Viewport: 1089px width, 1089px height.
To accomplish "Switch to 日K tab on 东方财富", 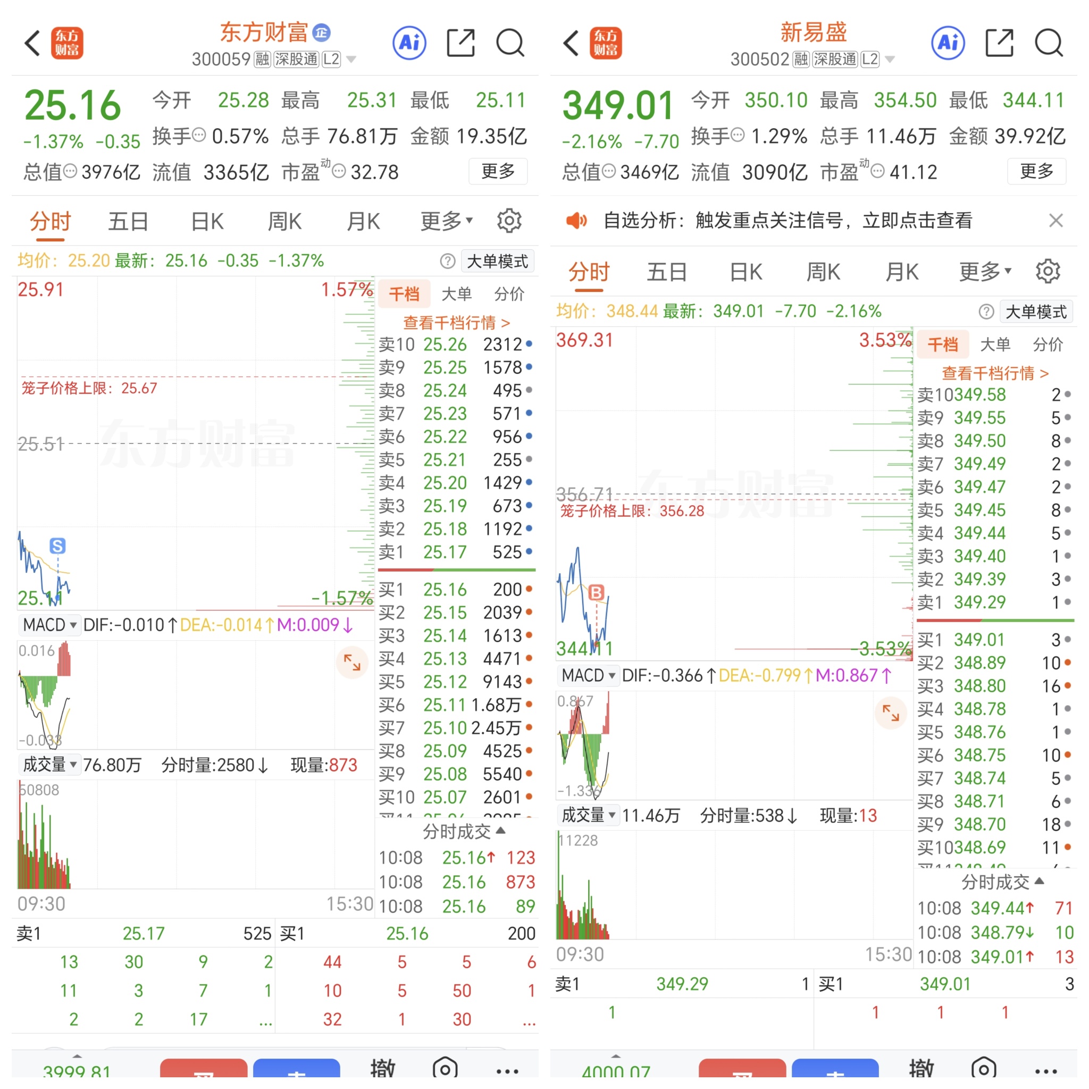I will (x=207, y=221).
